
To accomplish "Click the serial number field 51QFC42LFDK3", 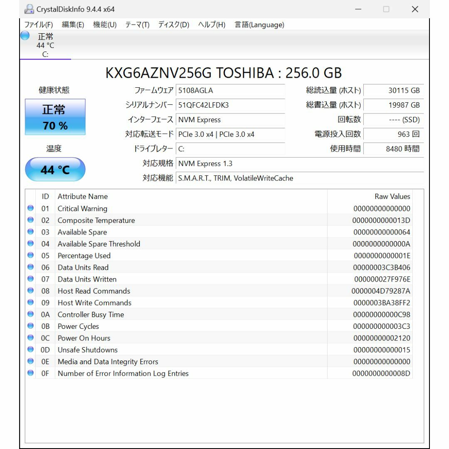I will pos(230,105).
